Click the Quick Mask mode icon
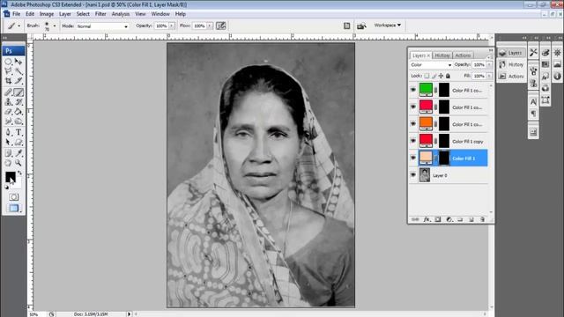Viewport: 564px width, 317px height. pyautogui.click(x=14, y=197)
